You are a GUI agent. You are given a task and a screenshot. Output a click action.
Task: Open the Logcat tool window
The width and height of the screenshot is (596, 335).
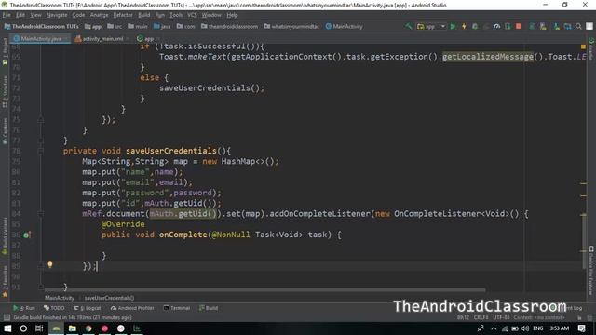coord(88,308)
